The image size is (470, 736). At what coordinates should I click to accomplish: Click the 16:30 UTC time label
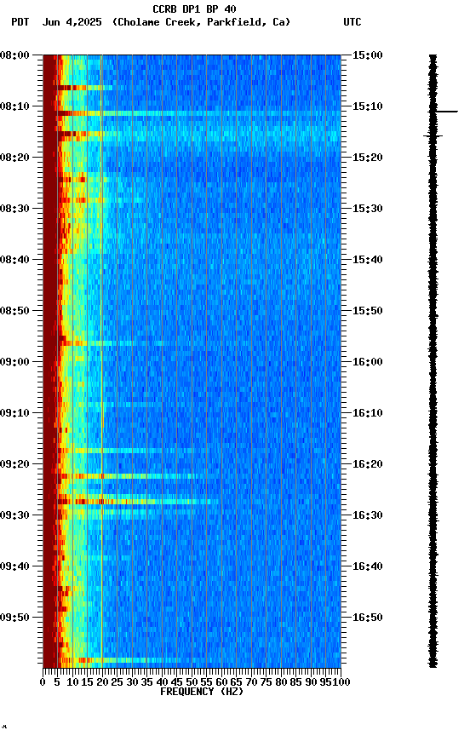click(x=367, y=515)
